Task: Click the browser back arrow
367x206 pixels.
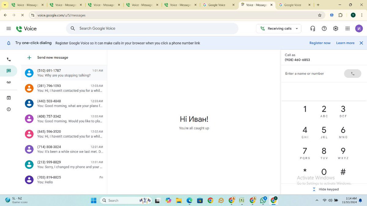Action: click(5, 15)
